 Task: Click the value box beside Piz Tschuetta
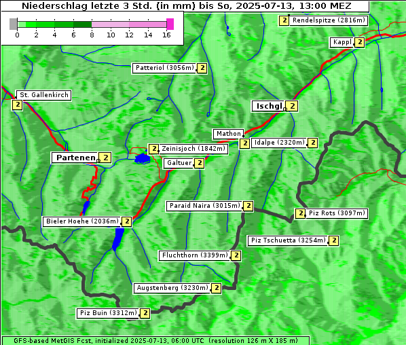click(334, 241)
